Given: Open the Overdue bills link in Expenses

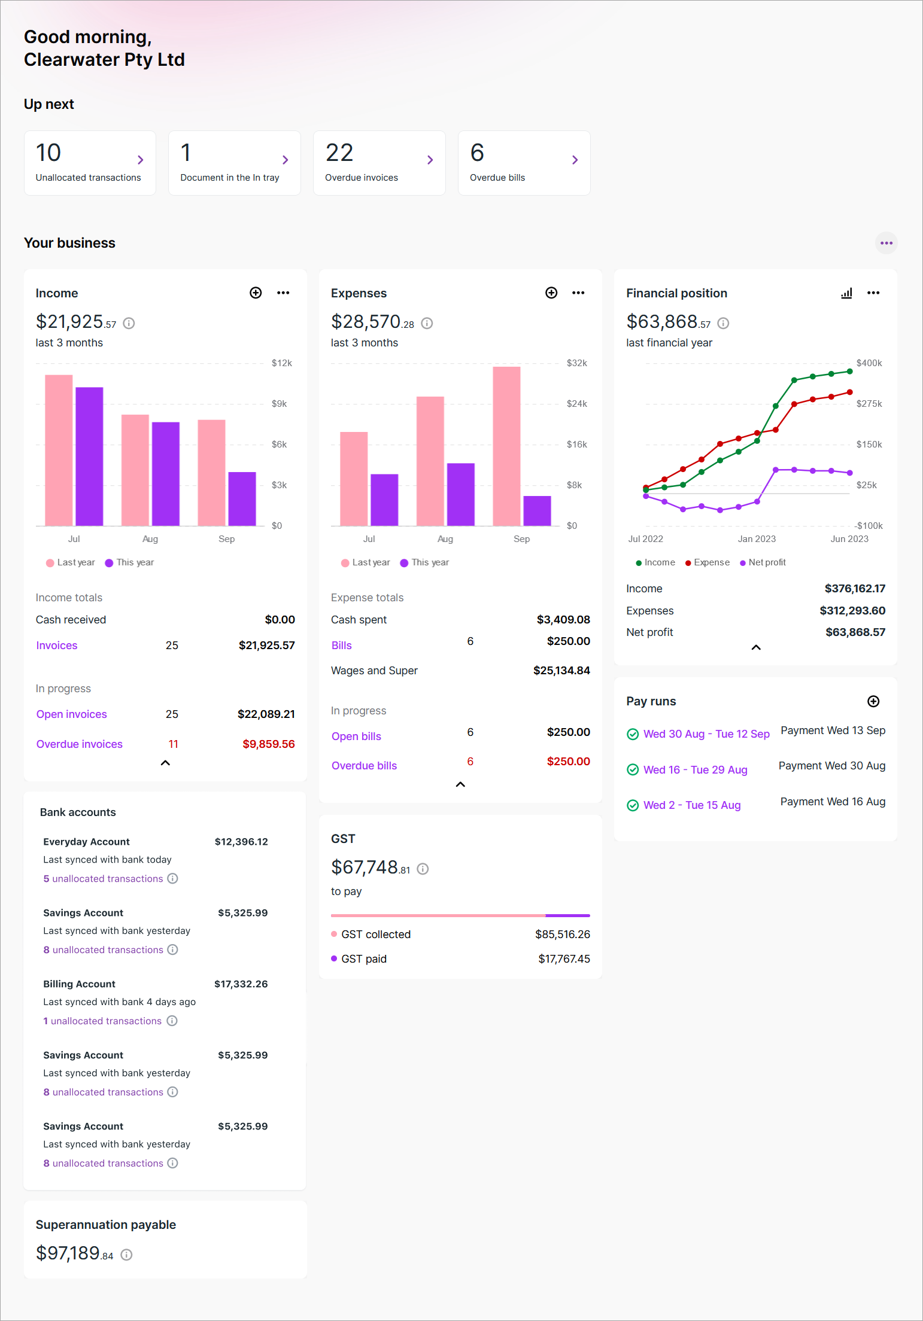Looking at the screenshot, I should (364, 766).
